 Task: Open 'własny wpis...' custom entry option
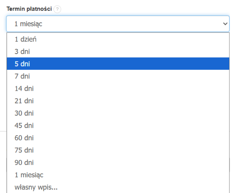click(x=32, y=187)
